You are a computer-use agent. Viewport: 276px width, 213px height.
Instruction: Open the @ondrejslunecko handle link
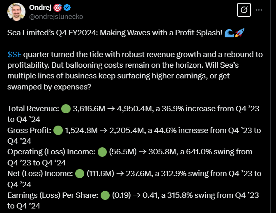tap(57, 17)
